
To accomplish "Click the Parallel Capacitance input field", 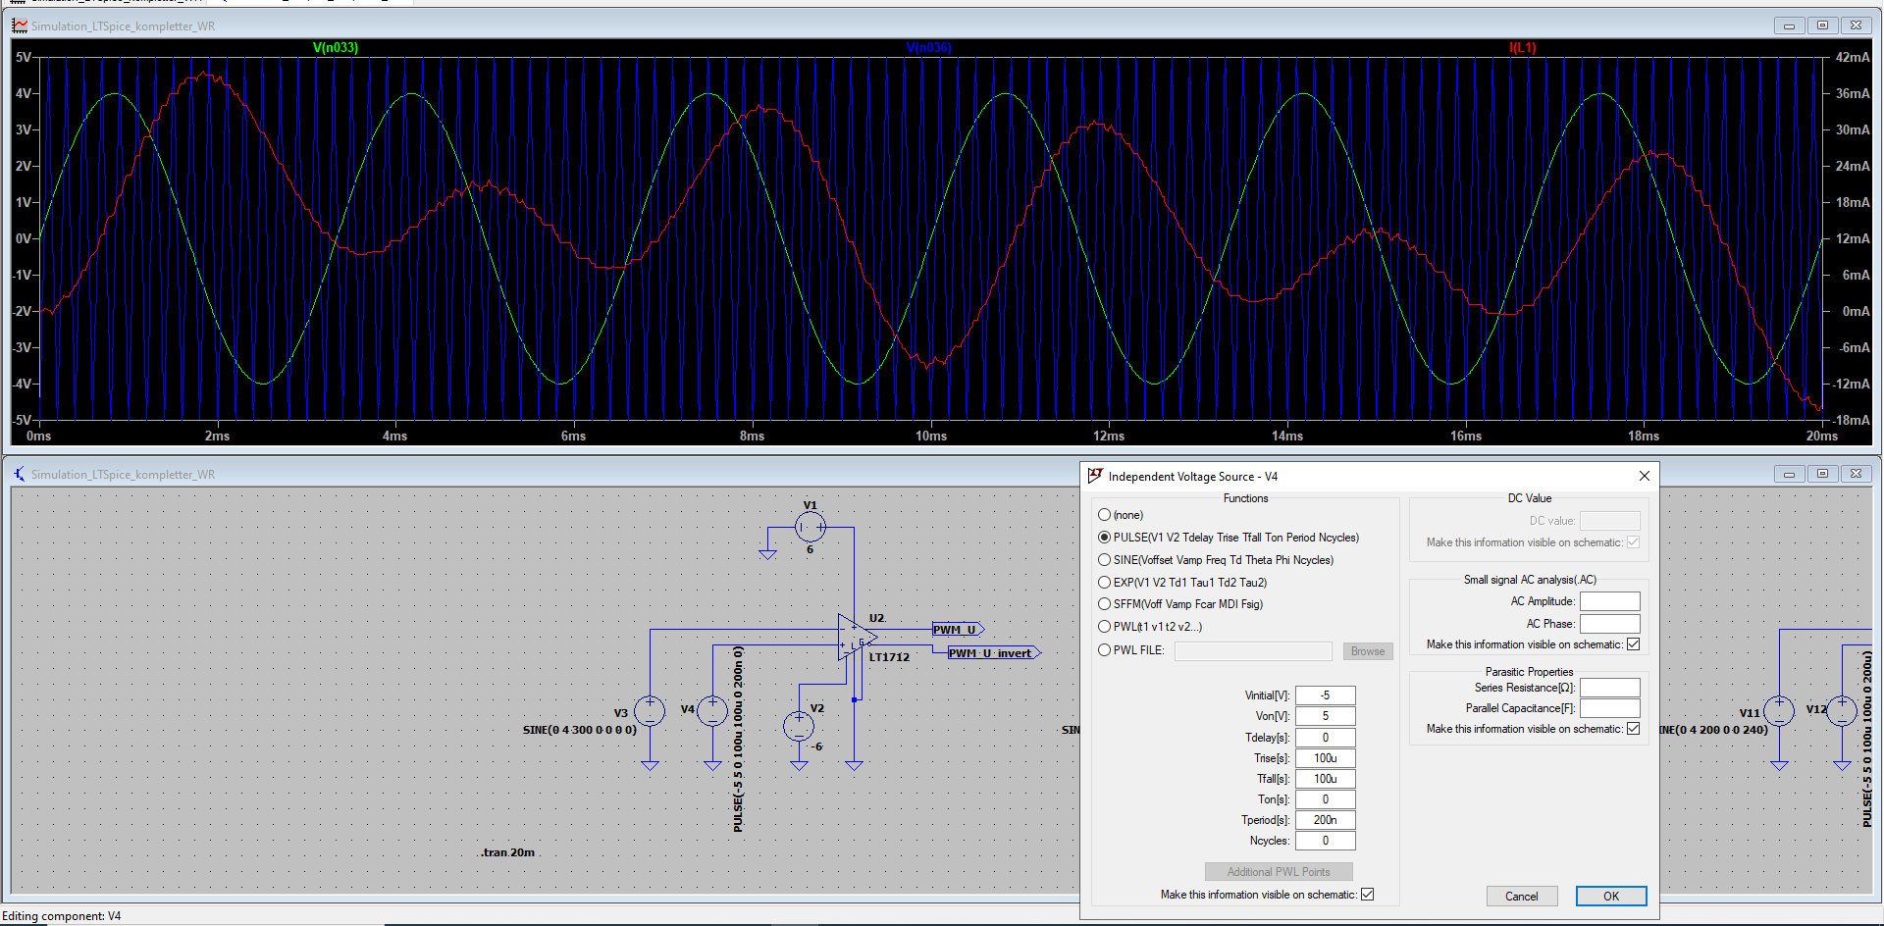I will click(x=1609, y=708).
